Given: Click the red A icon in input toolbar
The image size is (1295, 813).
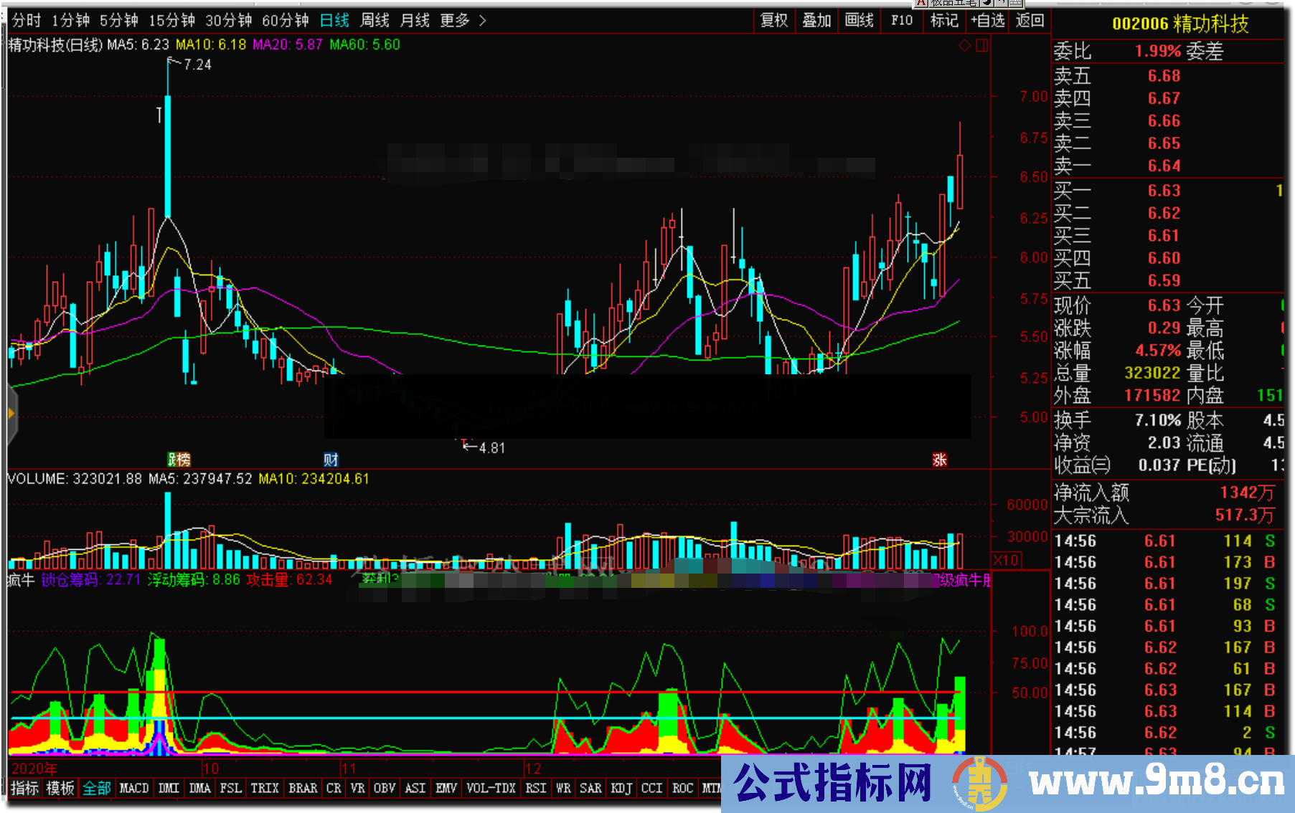Looking at the screenshot, I should click(x=921, y=3).
